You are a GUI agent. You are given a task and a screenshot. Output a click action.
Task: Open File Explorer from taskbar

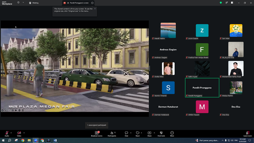click(29, 140)
